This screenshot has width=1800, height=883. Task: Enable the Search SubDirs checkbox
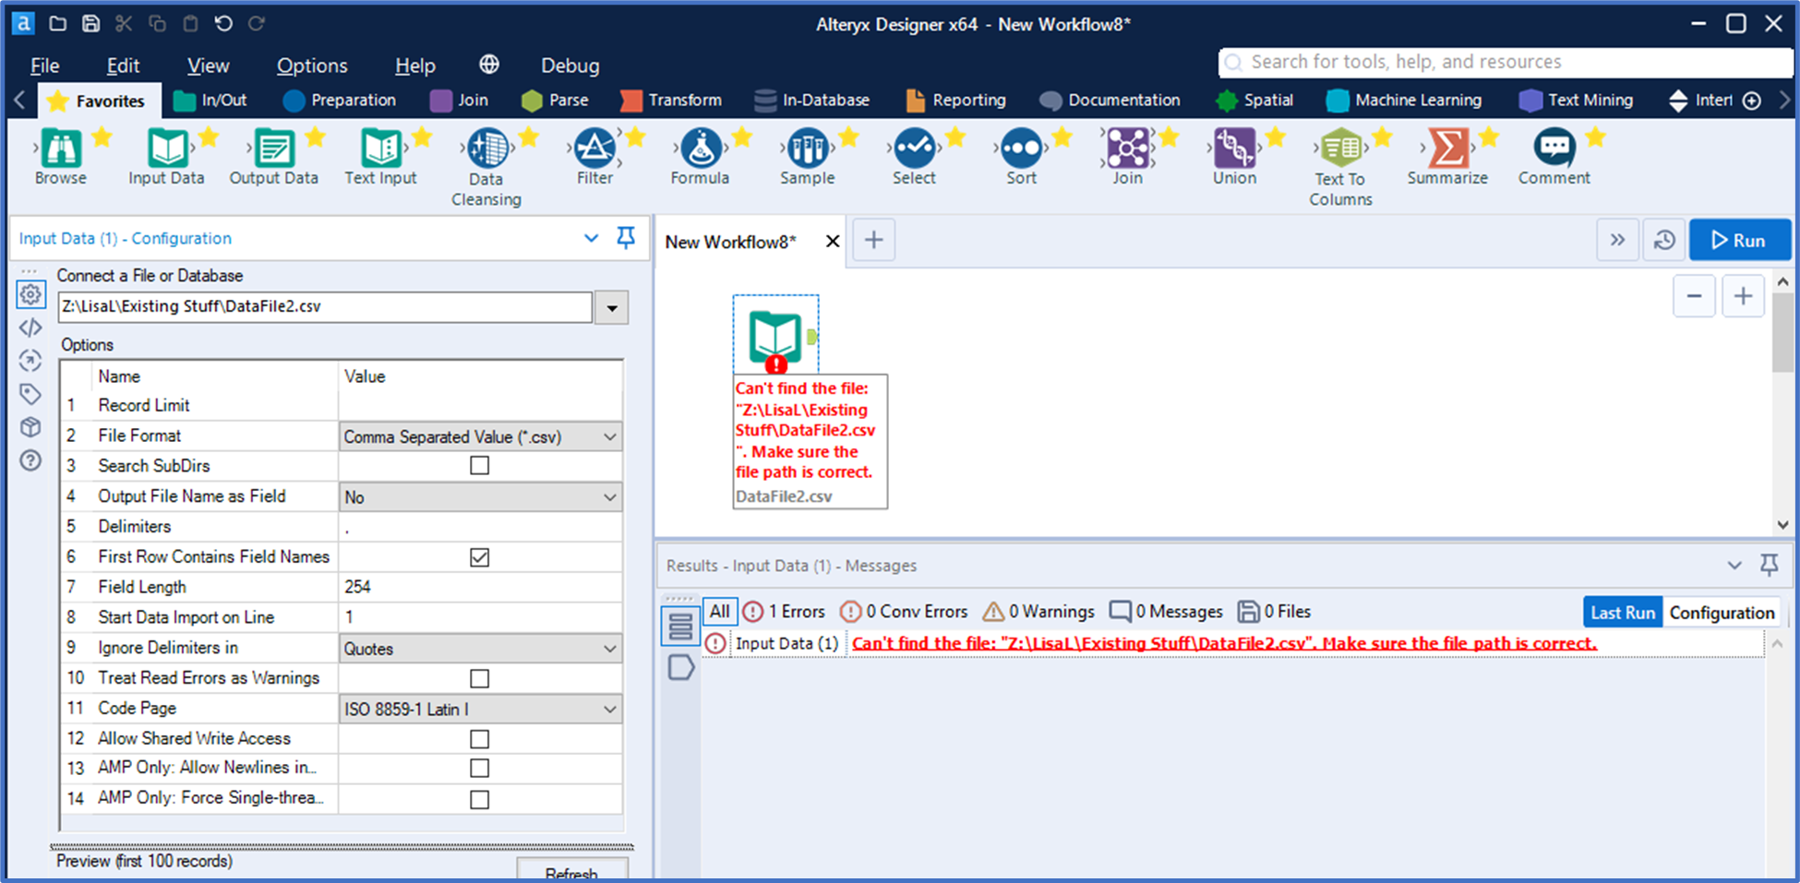pos(479,466)
